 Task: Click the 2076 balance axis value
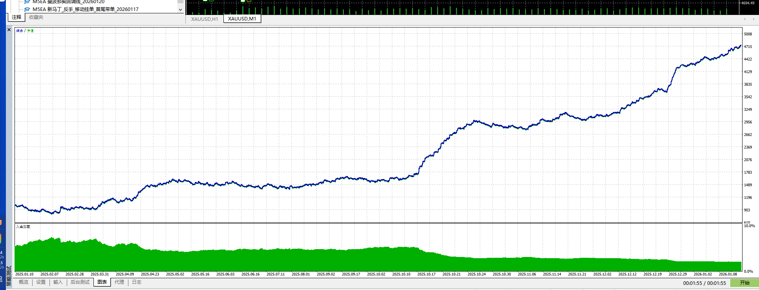tap(748, 160)
